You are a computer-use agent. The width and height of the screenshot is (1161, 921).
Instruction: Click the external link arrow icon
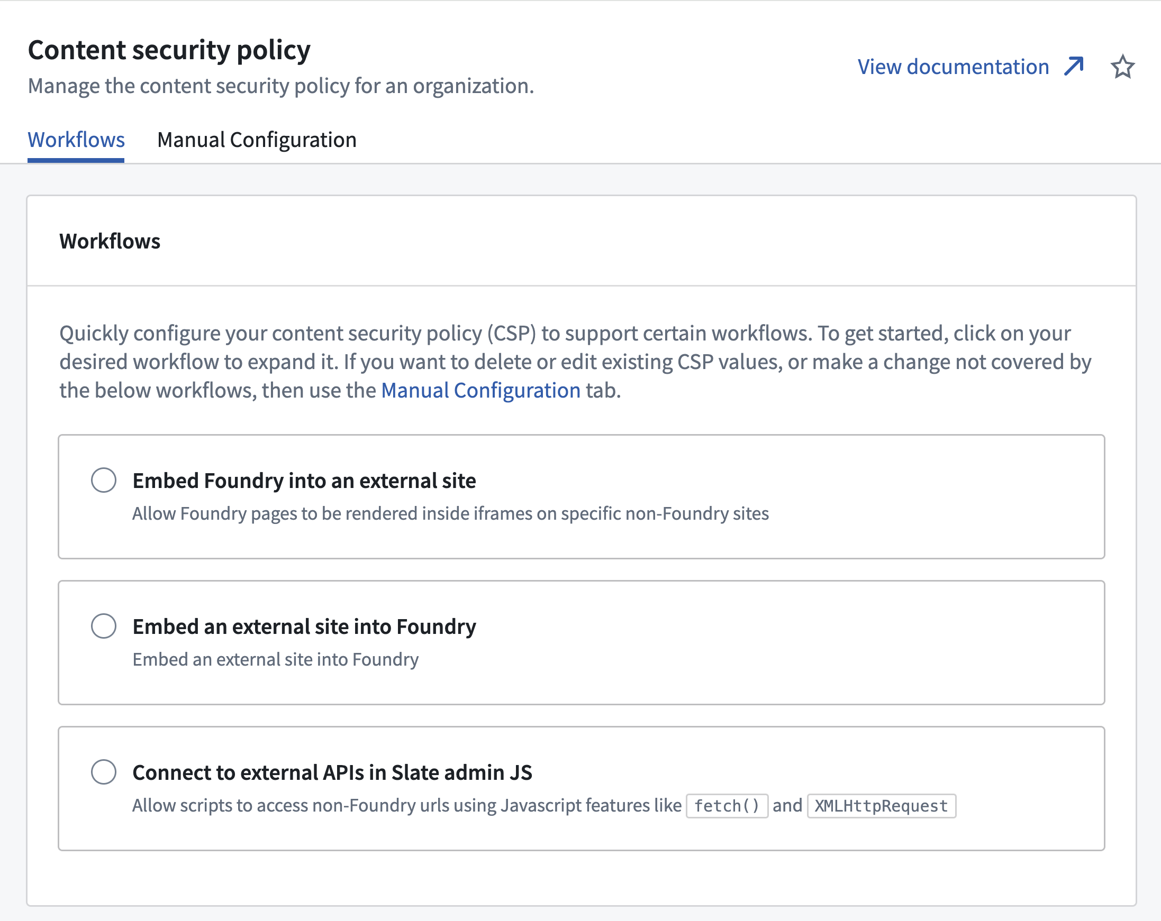[1074, 66]
